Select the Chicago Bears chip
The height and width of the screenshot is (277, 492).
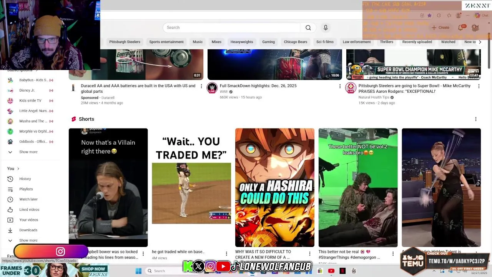tap(296, 42)
